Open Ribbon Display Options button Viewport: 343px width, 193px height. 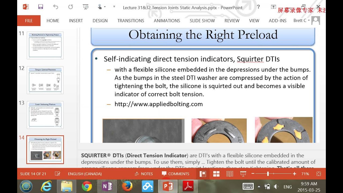coord(273,7)
